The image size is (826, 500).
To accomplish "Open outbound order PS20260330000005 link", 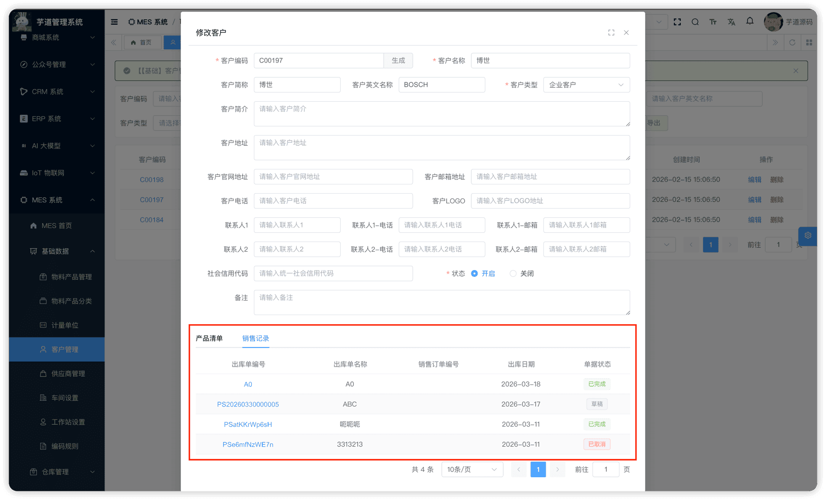I will click(248, 404).
